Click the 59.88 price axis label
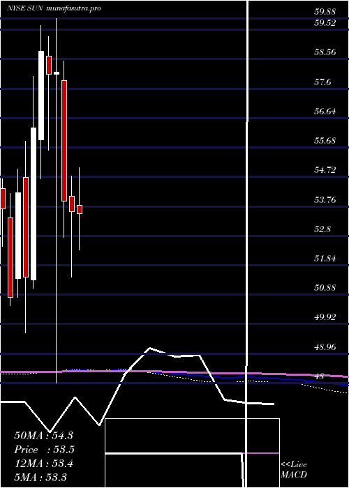The image size is (349, 488). tap(325, 12)
